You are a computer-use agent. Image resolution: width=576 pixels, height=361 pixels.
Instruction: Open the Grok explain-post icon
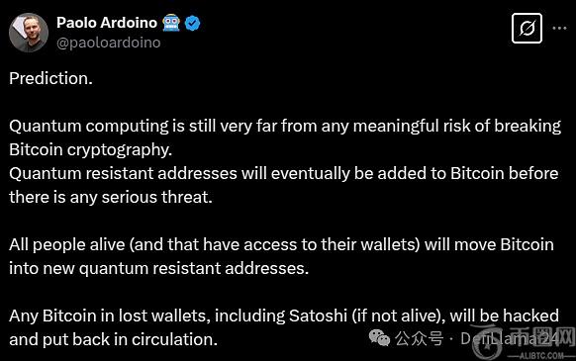(527, 29)
